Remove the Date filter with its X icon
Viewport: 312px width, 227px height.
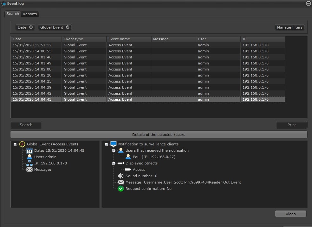(31, 27)
